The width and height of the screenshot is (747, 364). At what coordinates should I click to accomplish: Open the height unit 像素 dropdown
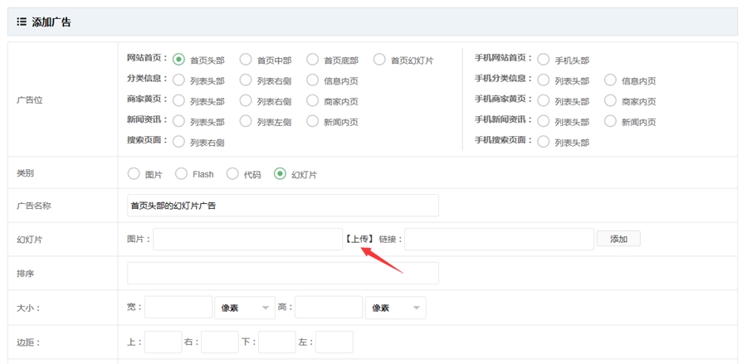pyautogui.click(x=395, y=308)
